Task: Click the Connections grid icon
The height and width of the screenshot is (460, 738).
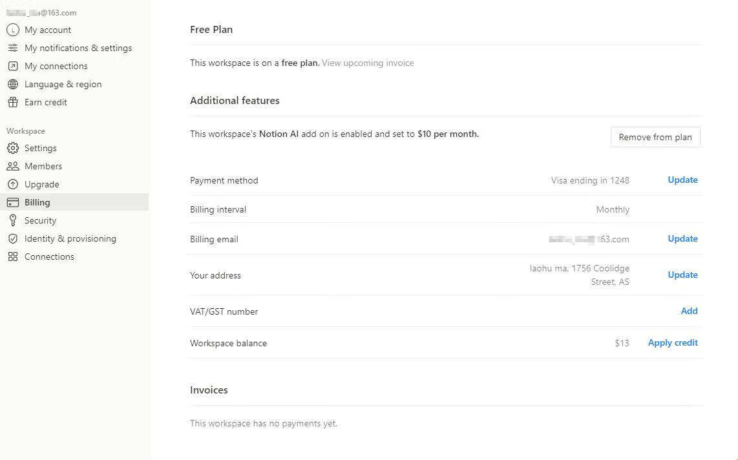Action: pos(13,256)
